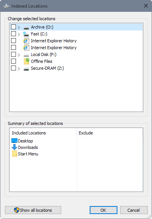Screen dimensions: 152x219
Task: Confirm with the OK button
Action: (x=103, y=210)
